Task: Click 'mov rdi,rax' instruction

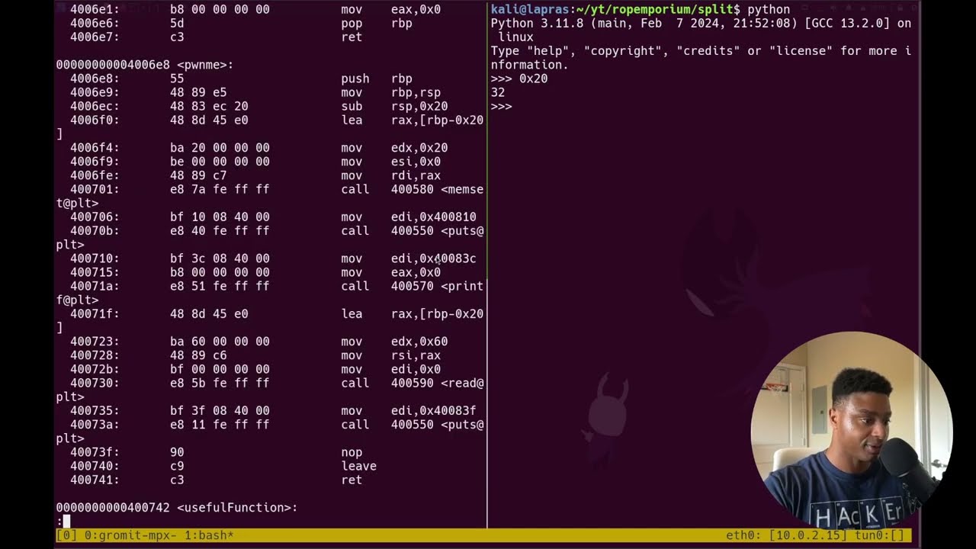Action: (390, 175)
